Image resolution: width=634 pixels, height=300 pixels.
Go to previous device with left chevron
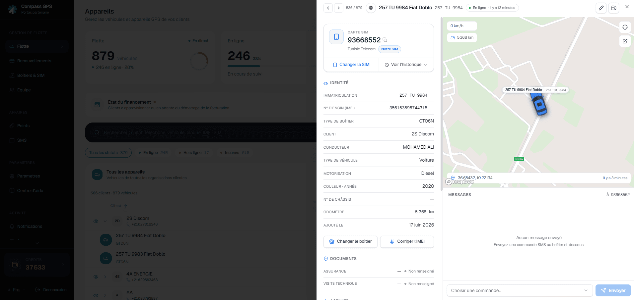click(328, 8)
